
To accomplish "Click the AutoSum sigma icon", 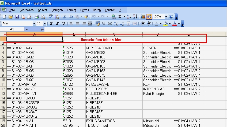I will pos(120,17).
